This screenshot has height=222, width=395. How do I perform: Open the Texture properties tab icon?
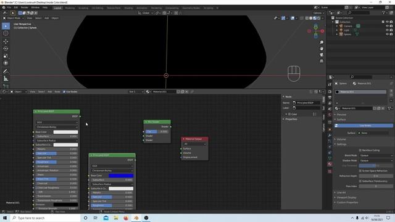[x=330, y=171]
